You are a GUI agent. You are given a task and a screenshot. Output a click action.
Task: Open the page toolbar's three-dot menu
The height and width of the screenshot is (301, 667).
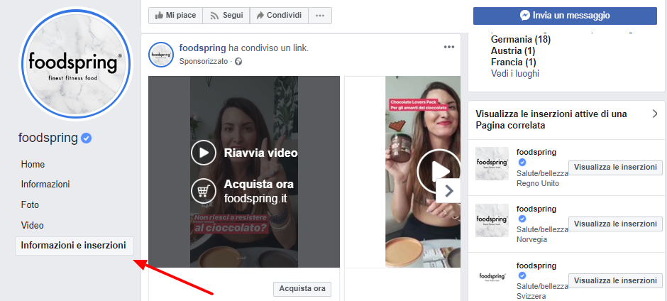click(320, 16)
